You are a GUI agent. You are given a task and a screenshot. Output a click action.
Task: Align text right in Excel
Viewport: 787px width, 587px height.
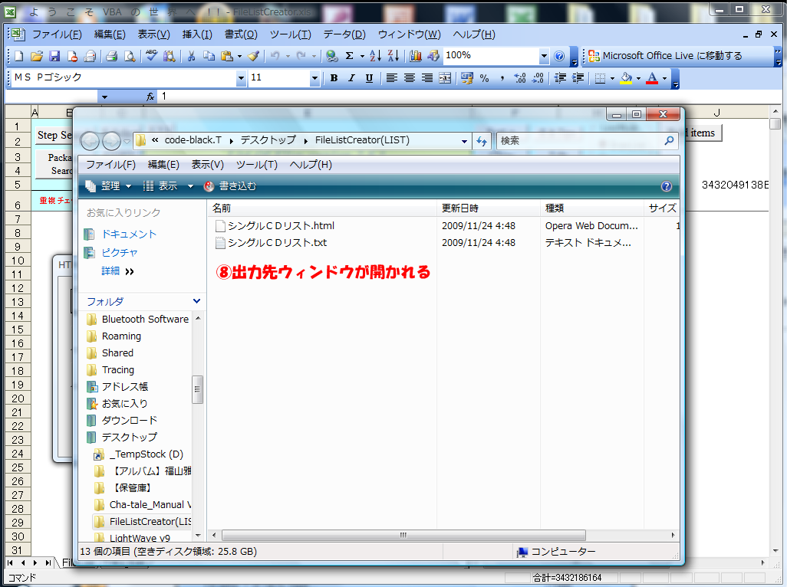point(427,78)
